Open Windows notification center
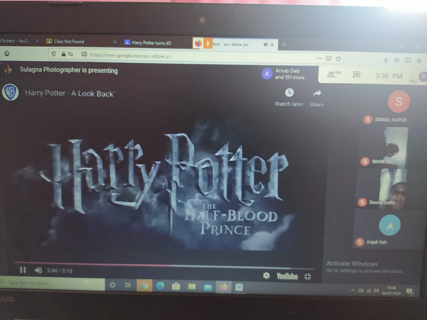 point(410,292)
